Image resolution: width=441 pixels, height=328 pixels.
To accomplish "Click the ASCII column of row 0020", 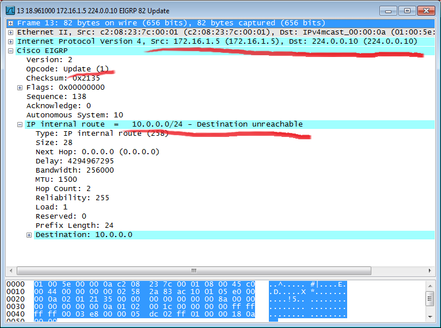I will (307, 299).
